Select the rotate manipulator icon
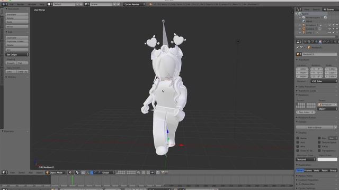Screen dimensions: 339x190 (95, 173)
